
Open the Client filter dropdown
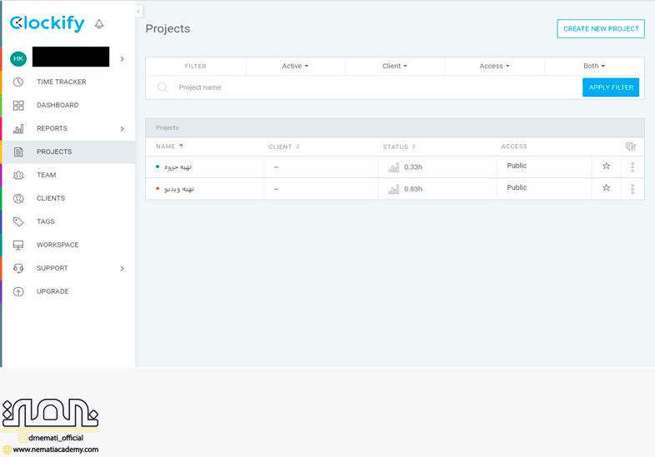pos(394,66)
